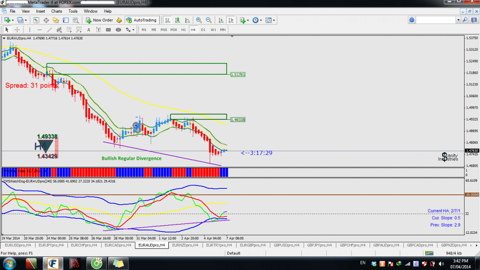This screenshot has height=270, width=480.
Task: Zoom in on the chart
Action: click(x=199, y=20)
